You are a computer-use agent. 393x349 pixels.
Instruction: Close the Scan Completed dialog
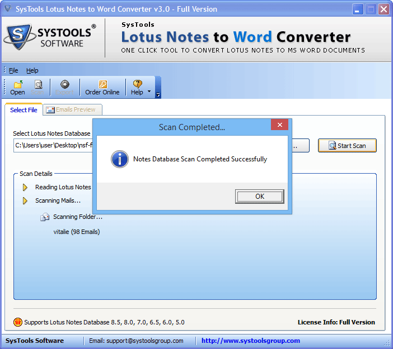click(x=280, y=125)
